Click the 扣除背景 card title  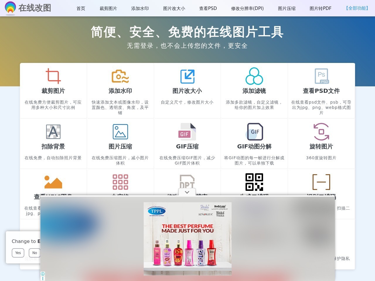pos(53,146)
